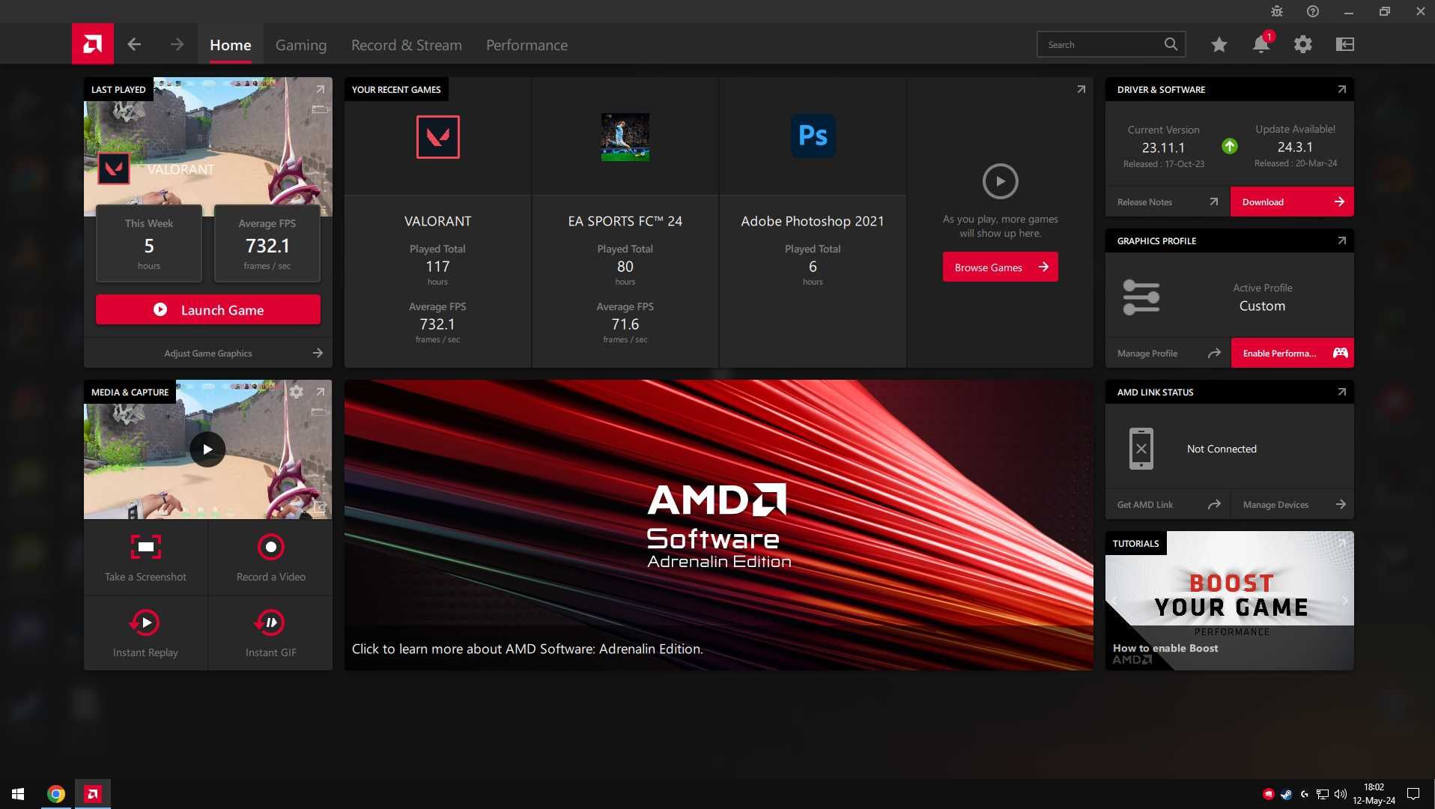Click VALORANT game icon in recent games
The width and height of the screenshot is (1435, 809).
pos(438,137)
